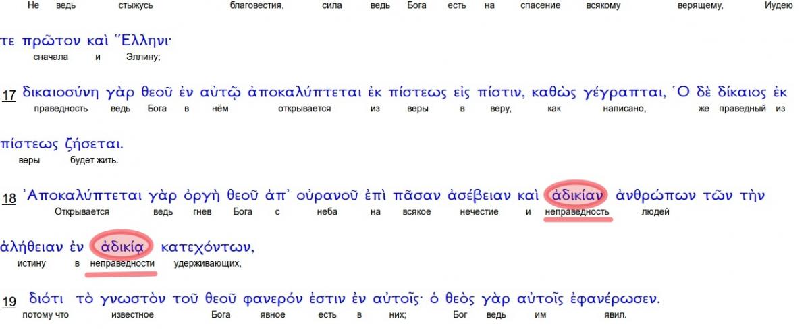Click the underlined Russian word неправедность
810x334 pixels.
coord(576,212)
